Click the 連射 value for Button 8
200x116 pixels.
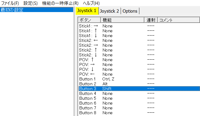pyautogui.click(x=151, y=113)
